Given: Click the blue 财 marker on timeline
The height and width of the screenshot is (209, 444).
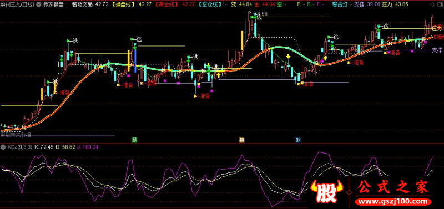Looking at the screenshot, I should [x=298, y=140].
